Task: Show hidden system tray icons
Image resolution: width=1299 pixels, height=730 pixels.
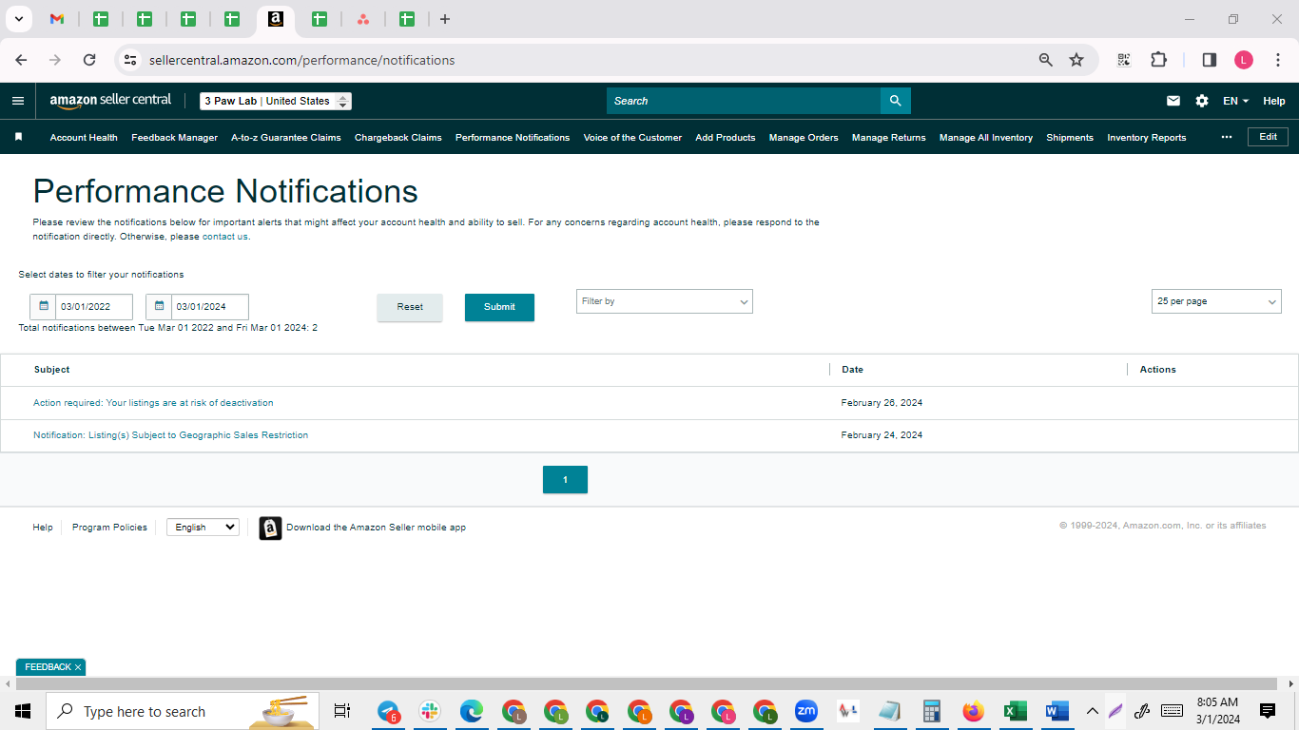Action: tap(1092, 711)
